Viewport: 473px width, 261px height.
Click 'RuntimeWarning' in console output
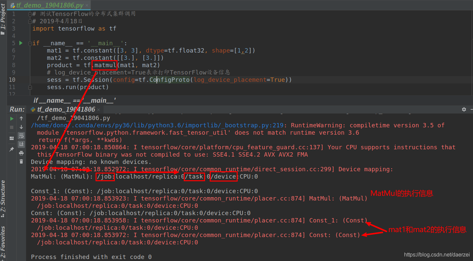coord(317,125)
